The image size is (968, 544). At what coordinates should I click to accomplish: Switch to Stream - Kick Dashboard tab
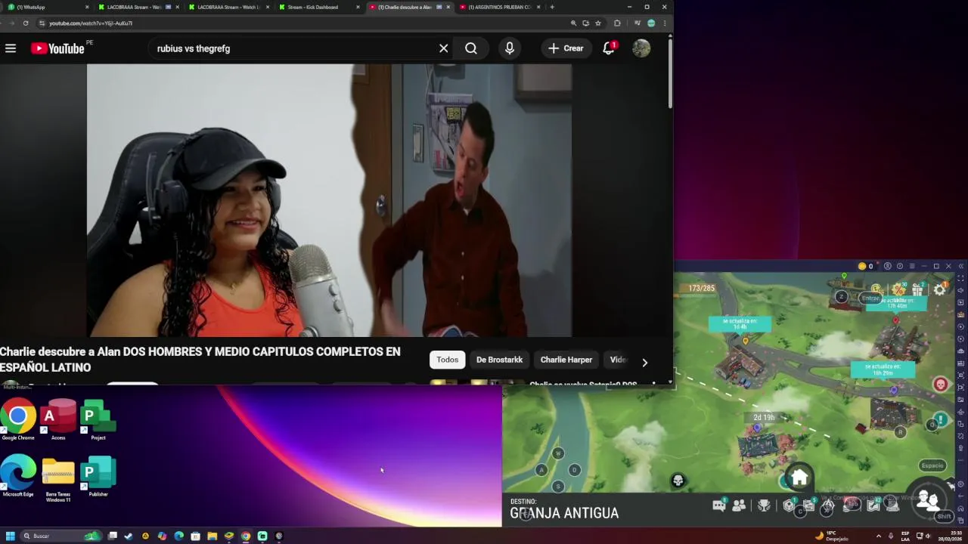[x=318, y=7]
